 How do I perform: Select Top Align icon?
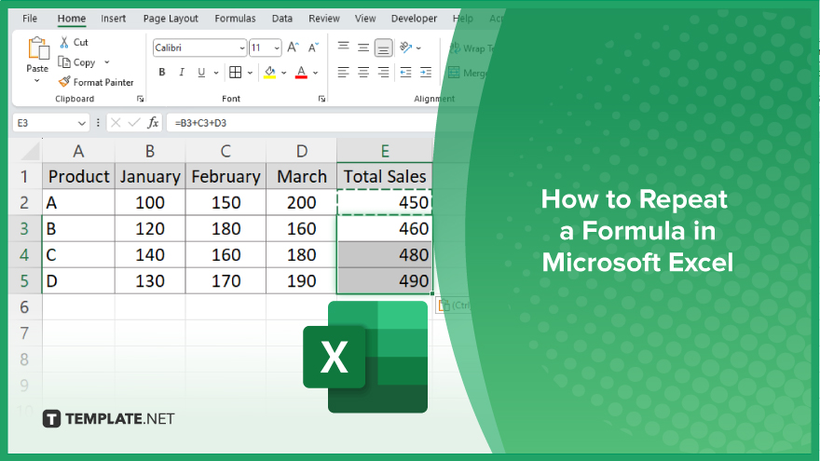click(343, 47)
